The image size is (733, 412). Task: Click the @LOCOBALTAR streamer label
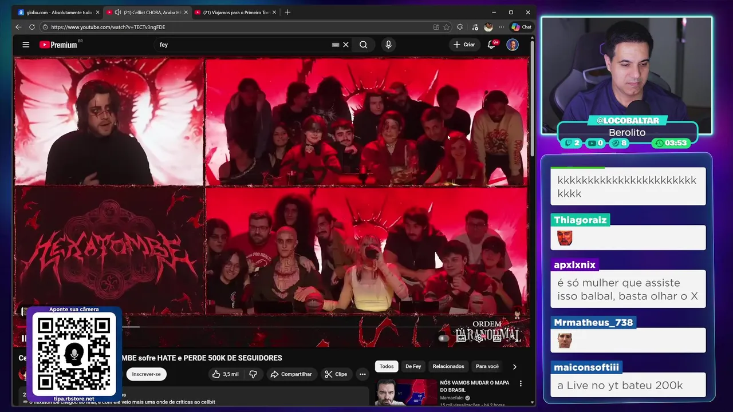(x=628, y=121)
